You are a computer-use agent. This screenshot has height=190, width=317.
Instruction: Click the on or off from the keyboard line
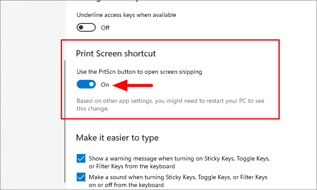click(126, 185)
